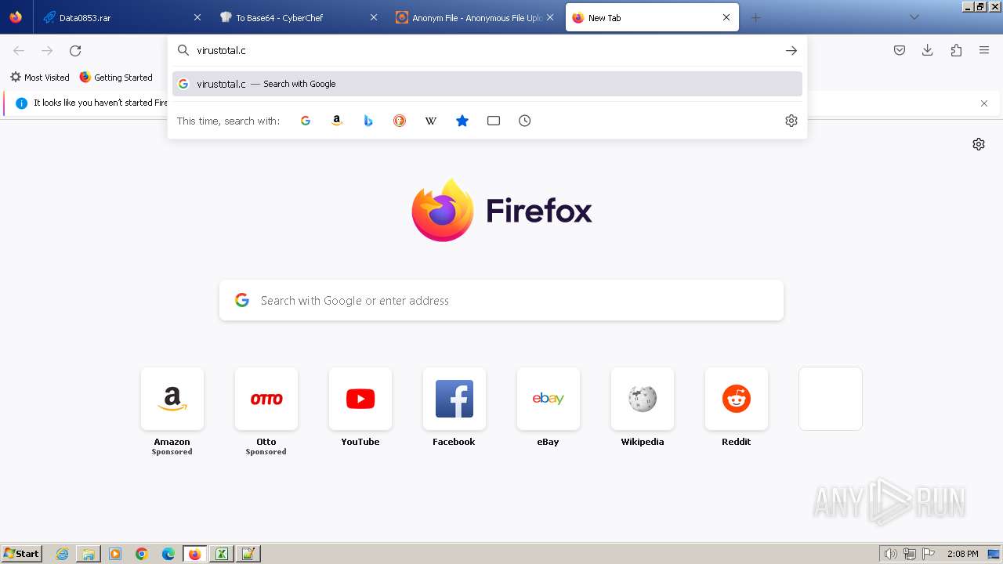Viewport: 1003px width, 564px height.
Task: Dismiss the info notification bar
Action: pos(984,103)
